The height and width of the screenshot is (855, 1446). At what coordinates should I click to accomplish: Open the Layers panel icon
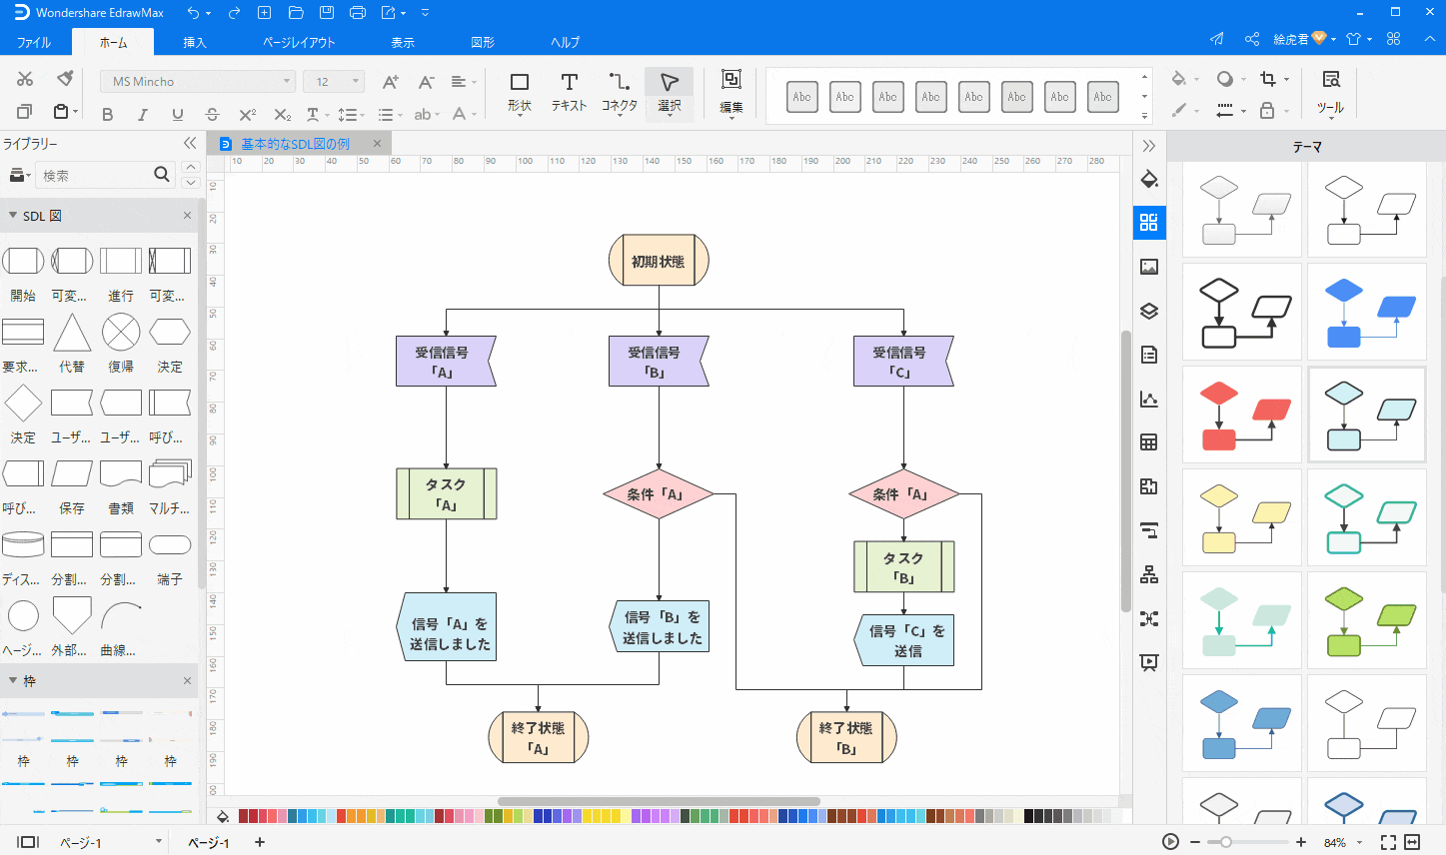coord(1149,311)
